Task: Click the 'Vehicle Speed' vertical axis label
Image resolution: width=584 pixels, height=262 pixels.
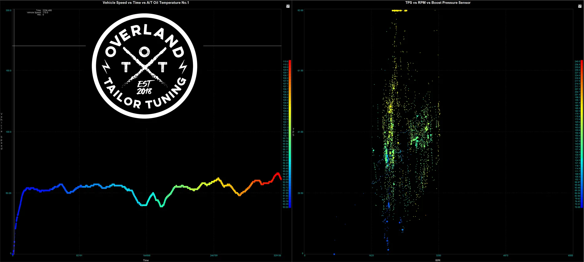Action: [2, 131]
